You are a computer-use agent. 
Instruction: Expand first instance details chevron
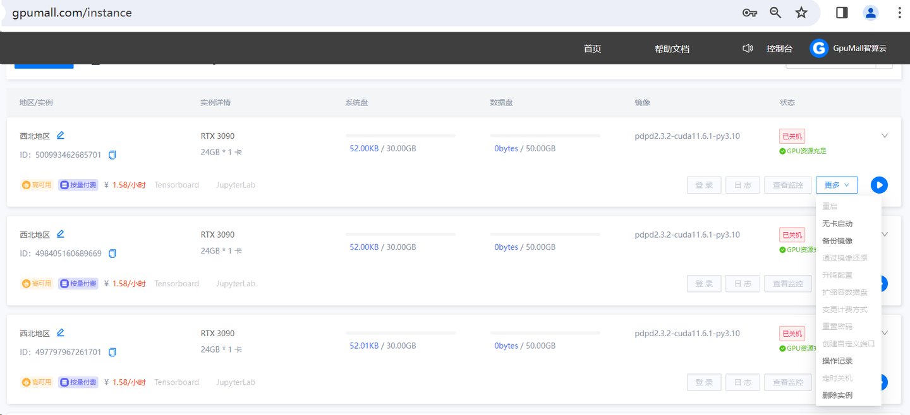[885, 136]
